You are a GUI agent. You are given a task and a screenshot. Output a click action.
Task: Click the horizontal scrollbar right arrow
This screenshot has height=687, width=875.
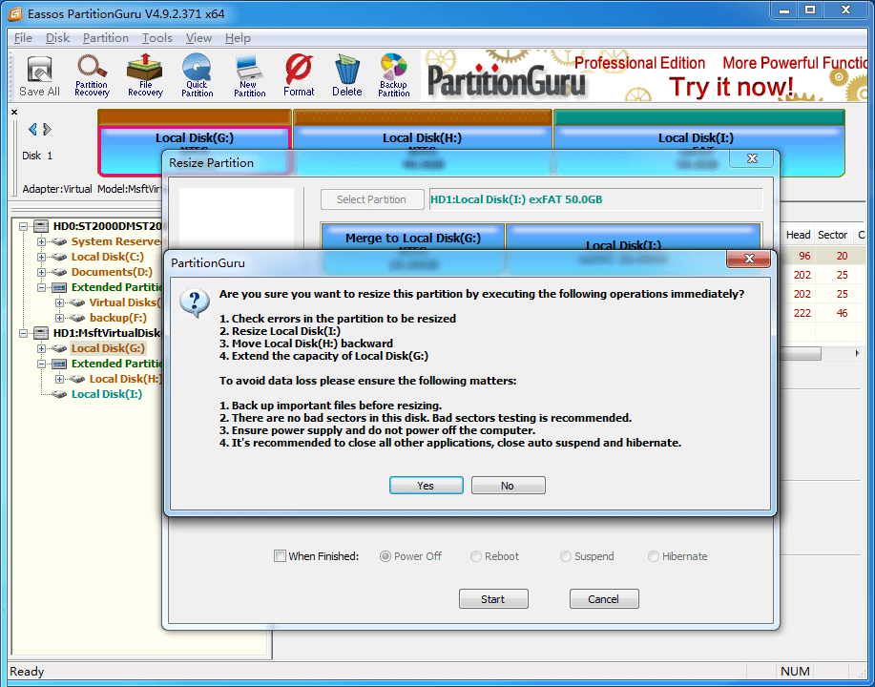pyautogui.click(x=857, y=354)
